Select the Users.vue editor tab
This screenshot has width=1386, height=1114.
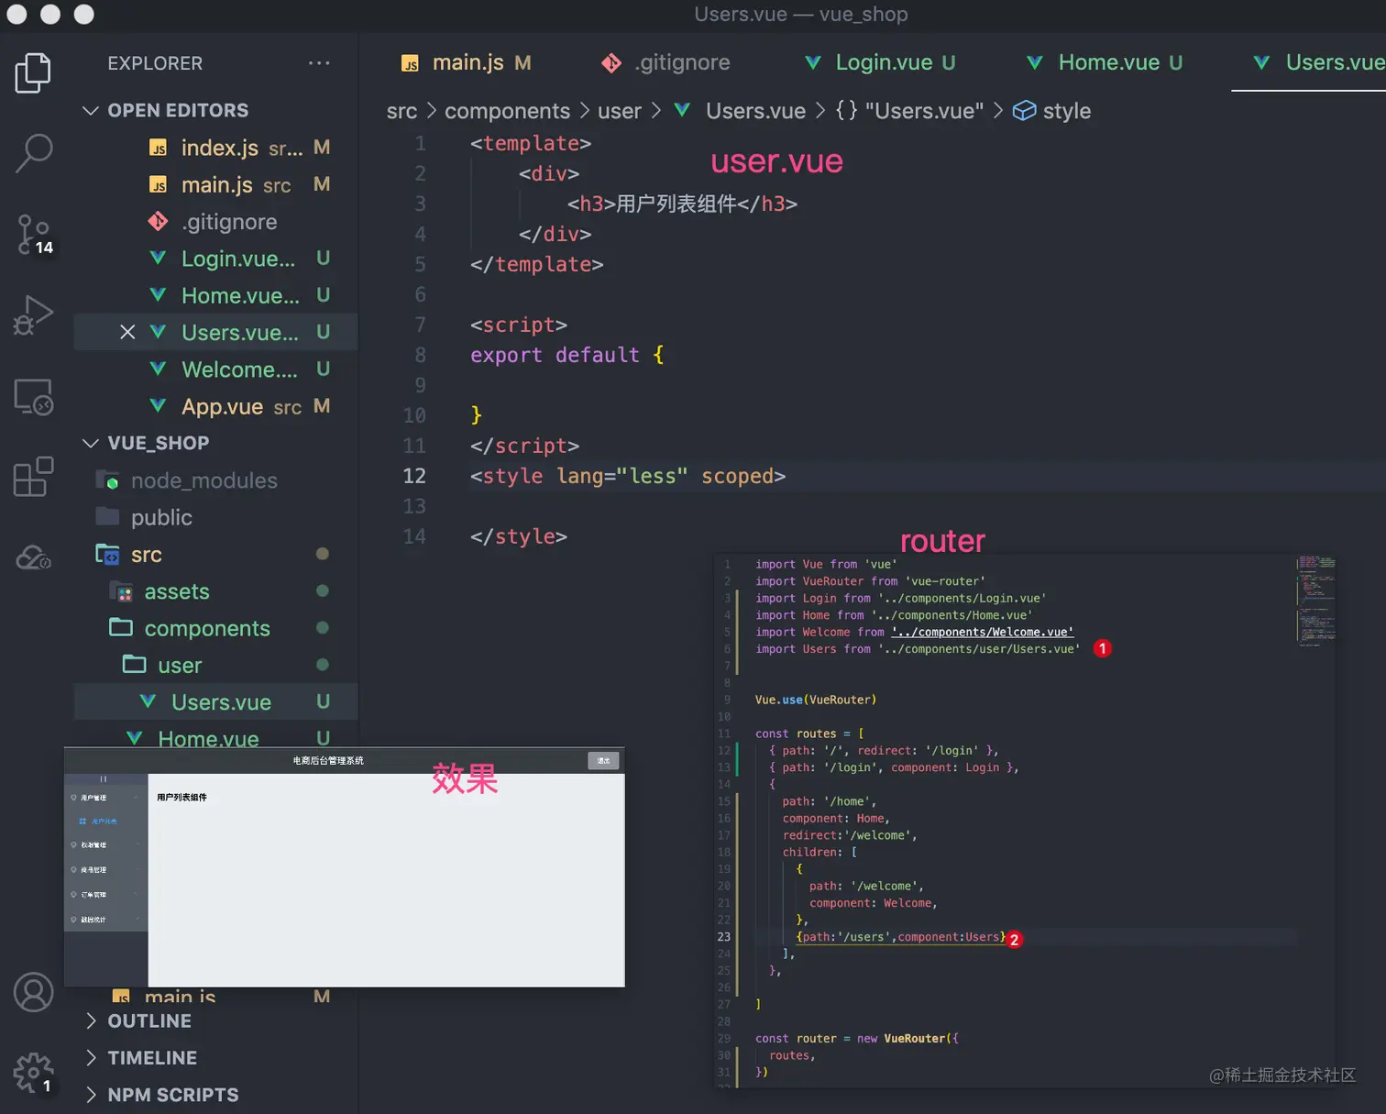pos(1311,62)
